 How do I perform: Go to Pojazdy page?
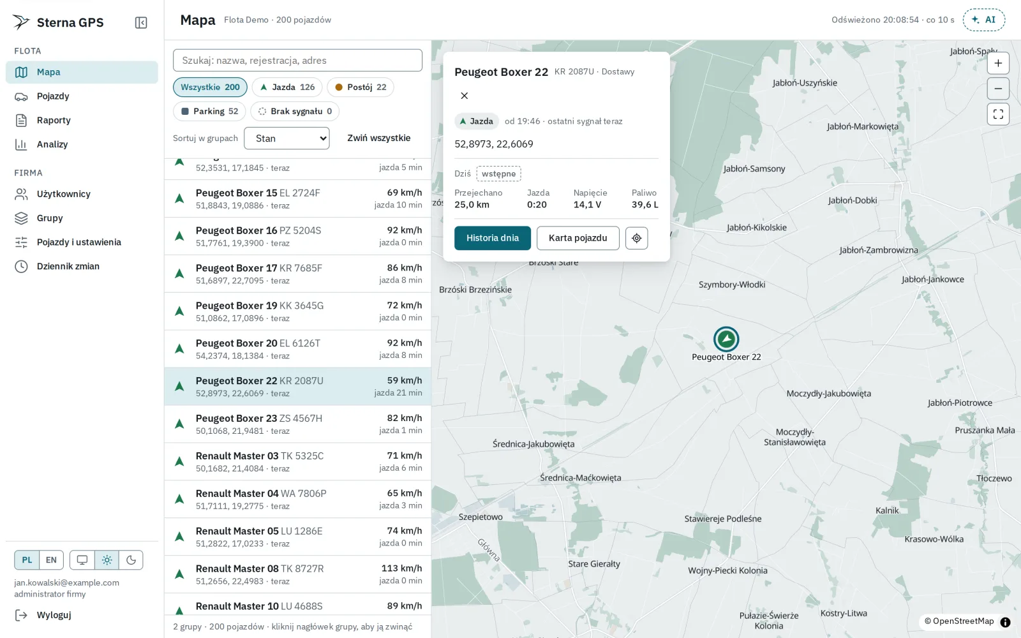click(82, 96)
